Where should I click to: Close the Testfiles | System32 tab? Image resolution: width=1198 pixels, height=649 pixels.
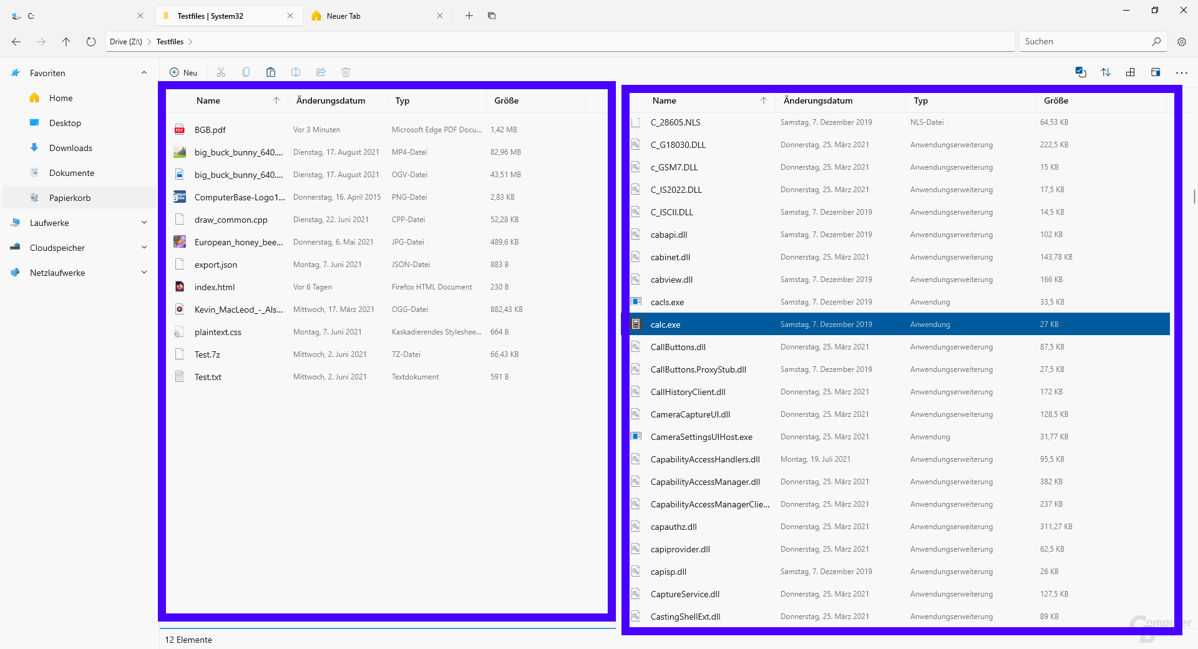point(290,16)
